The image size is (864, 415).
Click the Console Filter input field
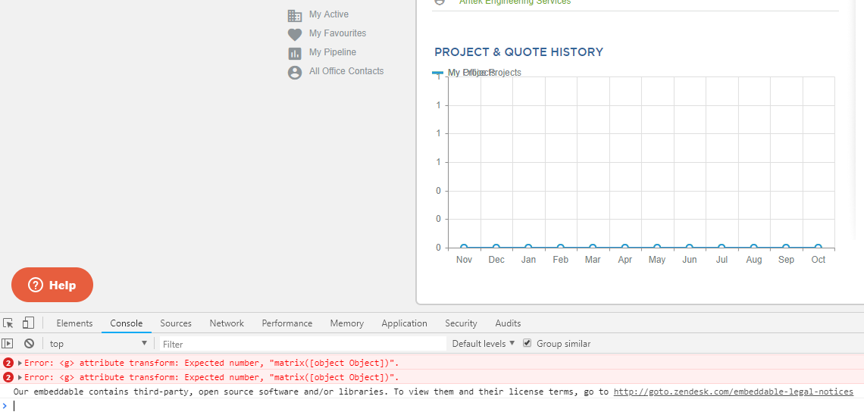coord(303,344)
